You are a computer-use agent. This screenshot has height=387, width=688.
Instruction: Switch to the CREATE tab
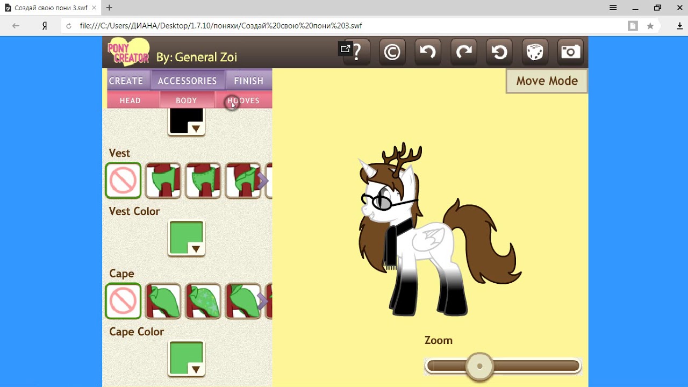[x=126, y=81]
